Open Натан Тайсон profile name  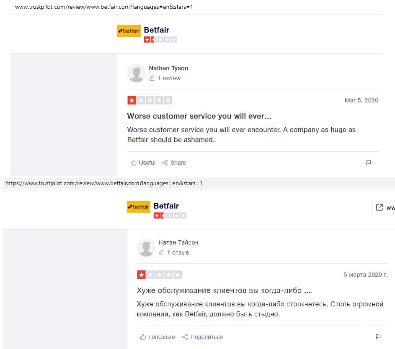[178, 242]
